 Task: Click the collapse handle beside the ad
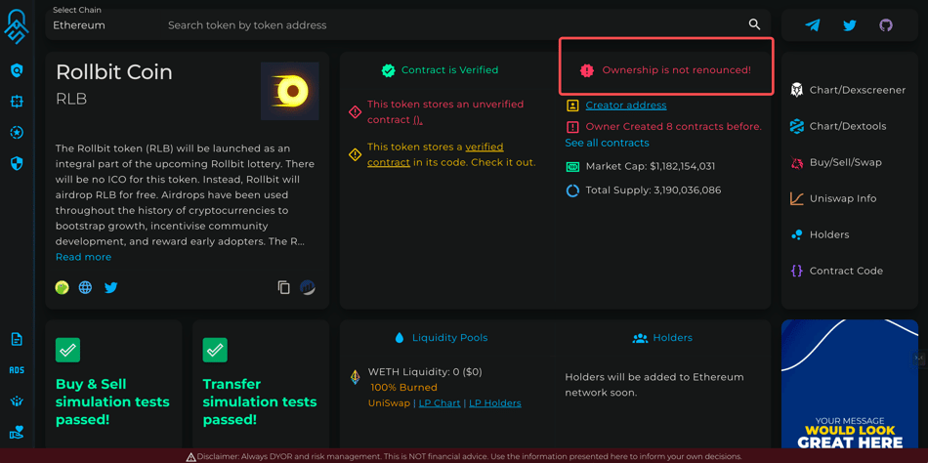[920, 358]
